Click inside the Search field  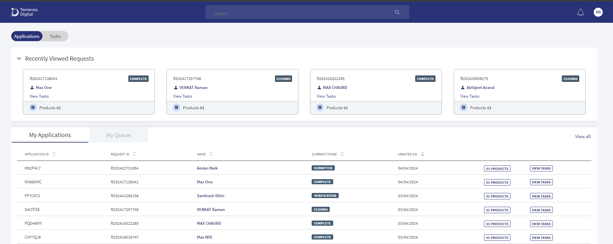(307, 12)
